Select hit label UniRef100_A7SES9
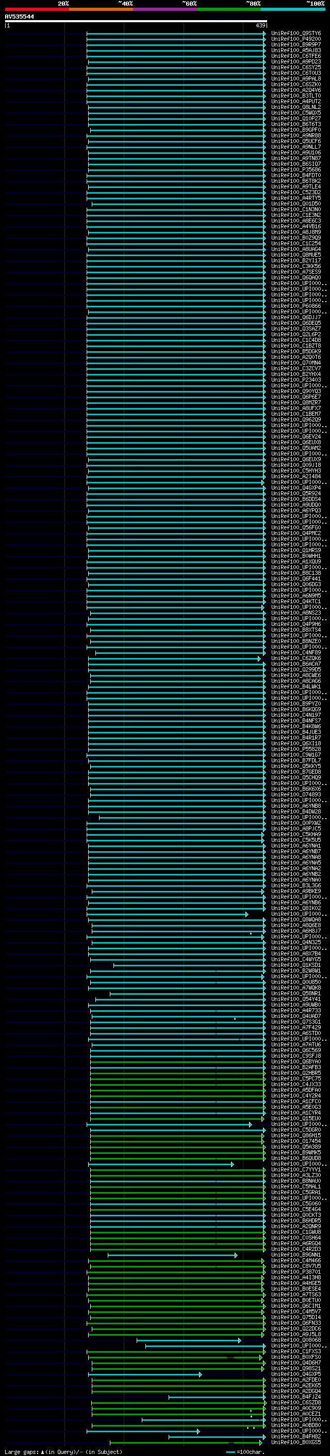 tap(296, 272)
